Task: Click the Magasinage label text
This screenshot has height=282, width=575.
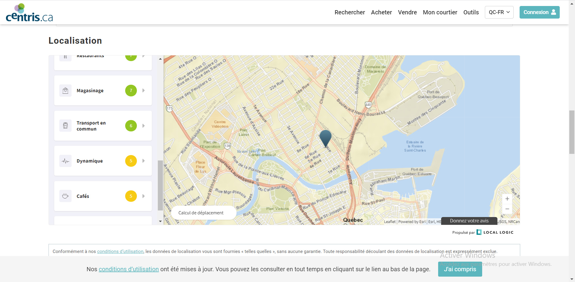Action: (x=90, y=90)
